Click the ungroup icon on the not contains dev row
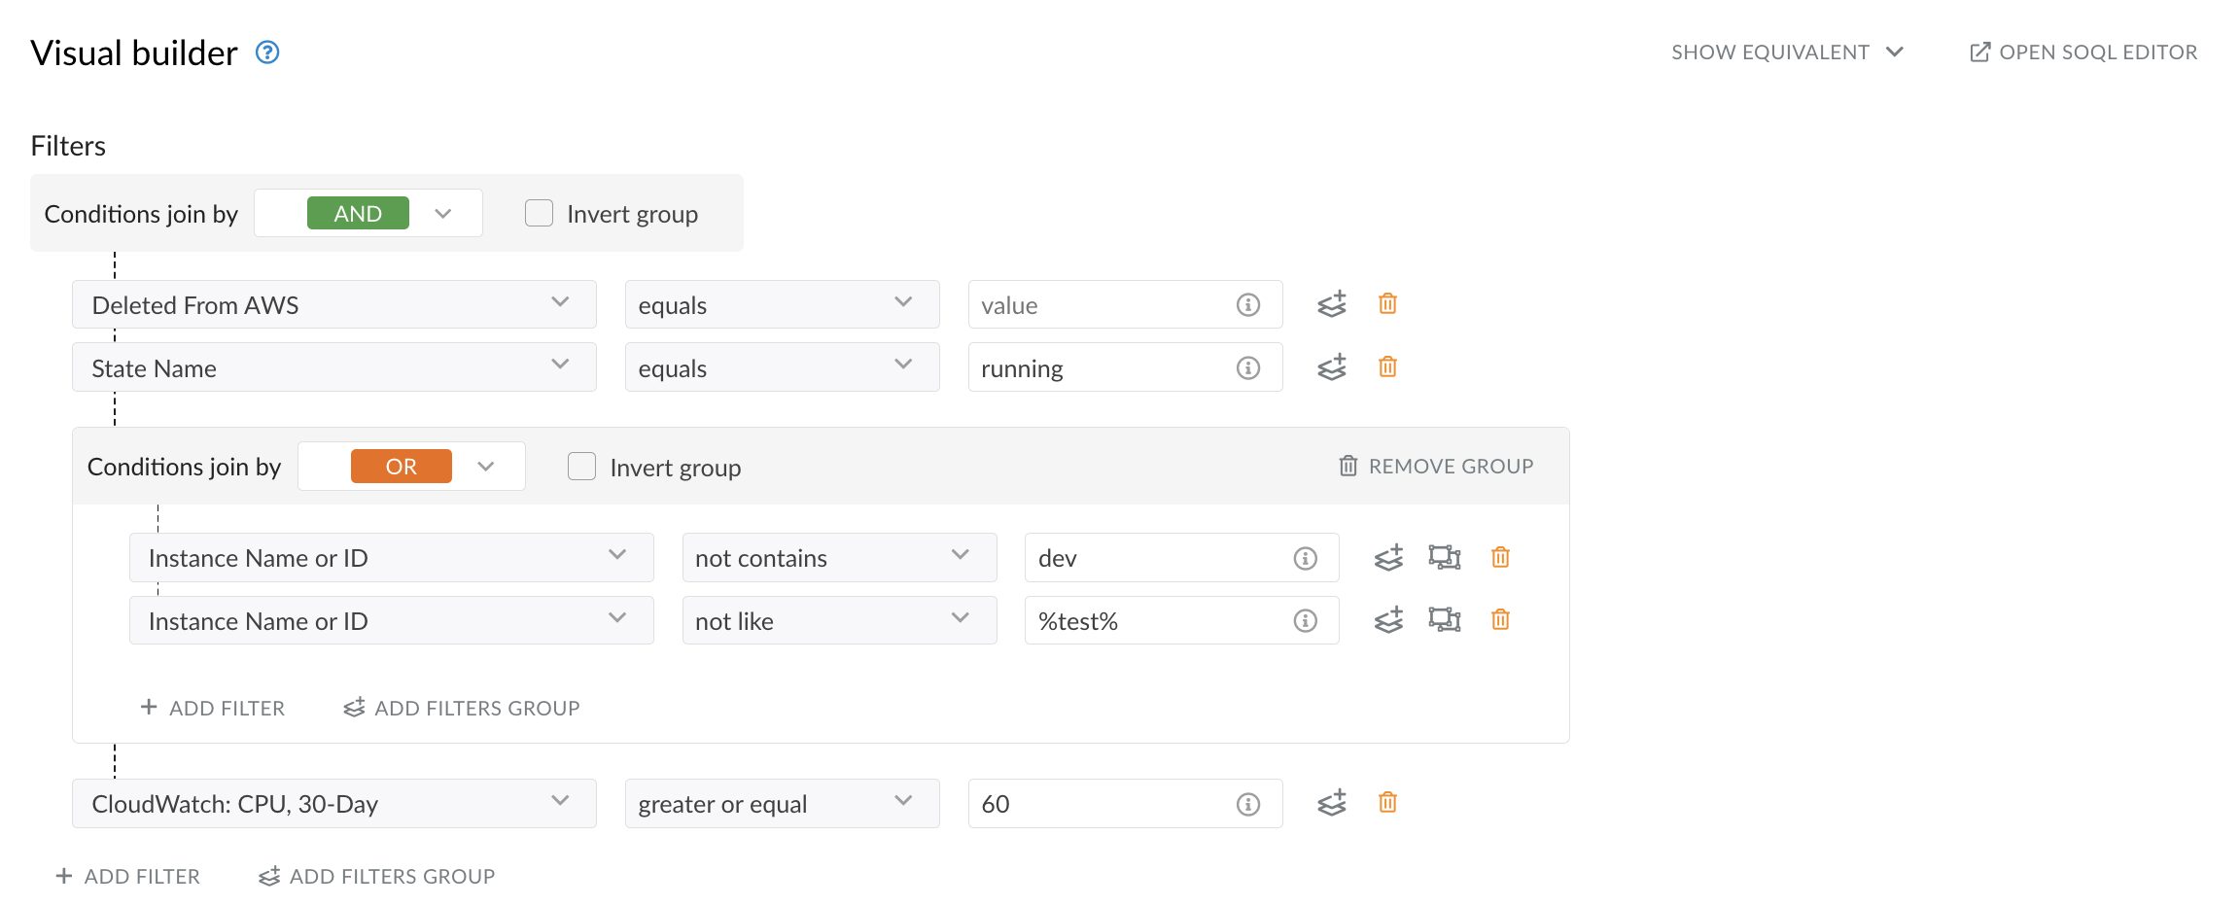The height and width of the screenshot is (906, 2240). pos(1445,557)
